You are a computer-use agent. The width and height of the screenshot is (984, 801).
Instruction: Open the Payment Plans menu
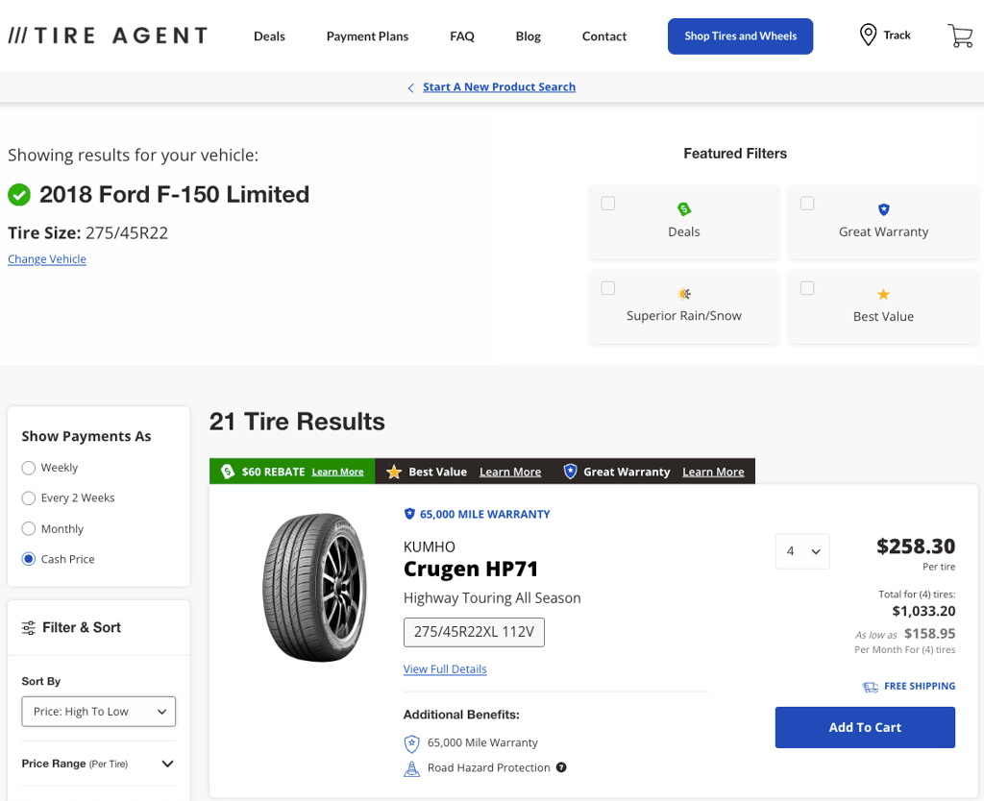[367, 36]
